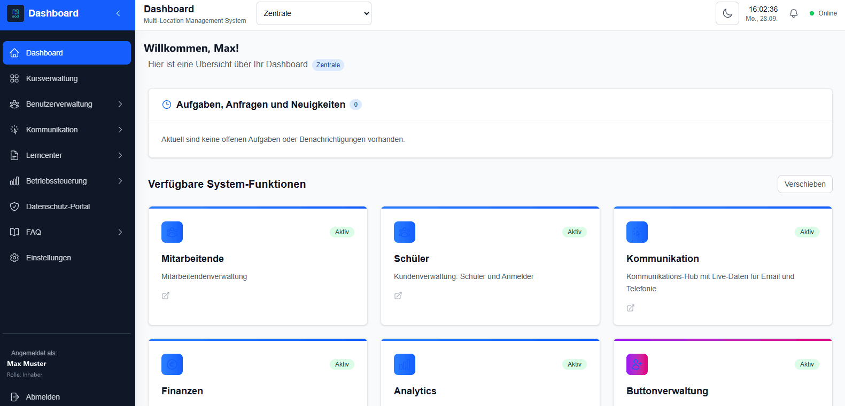Open Kommunikation card external link icon
Image resolution: width=845 pixels, height=406 pixels.
[x=631, y=308]
